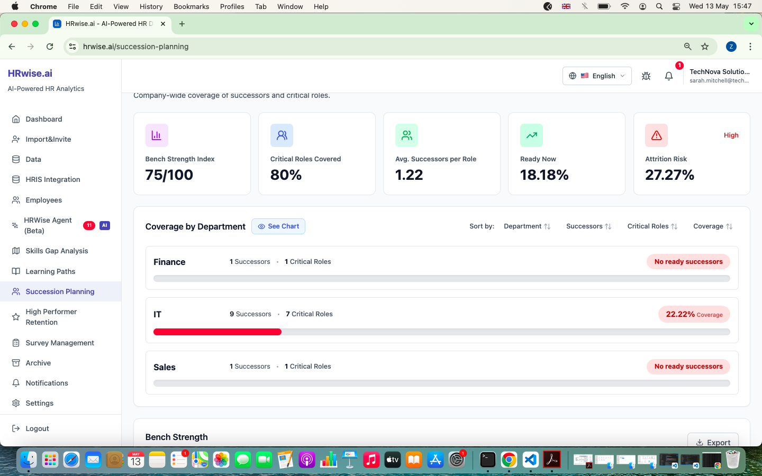Open the English language dropdown
This screenshot has width=762, height=476.
(597, 76)
